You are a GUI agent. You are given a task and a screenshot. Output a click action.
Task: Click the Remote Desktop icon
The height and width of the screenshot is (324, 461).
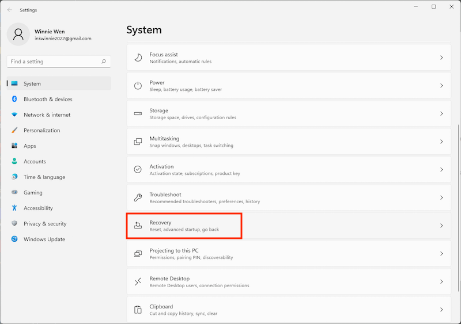pos(138,281)
